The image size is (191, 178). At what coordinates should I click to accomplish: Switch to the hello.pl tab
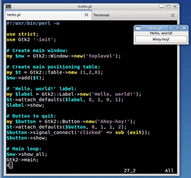(x=48, y=15)
